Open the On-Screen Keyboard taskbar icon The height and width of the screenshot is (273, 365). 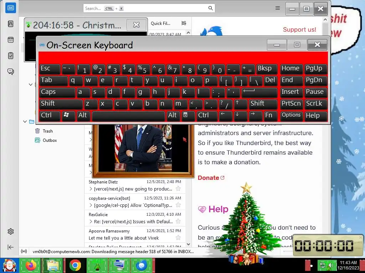pyautogui.click(x=119, y=265)
